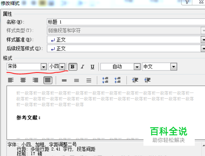Click the 格式 section label
This screenshot has width=205, height=156.
(x=7, y=58)
